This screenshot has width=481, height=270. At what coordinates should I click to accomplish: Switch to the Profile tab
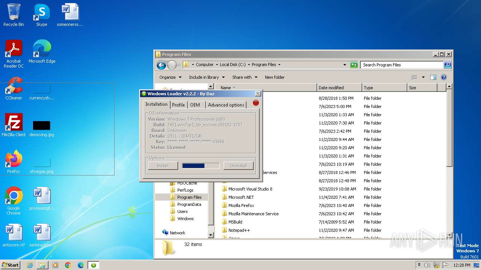pyautogui.click(x=178, y=105)
